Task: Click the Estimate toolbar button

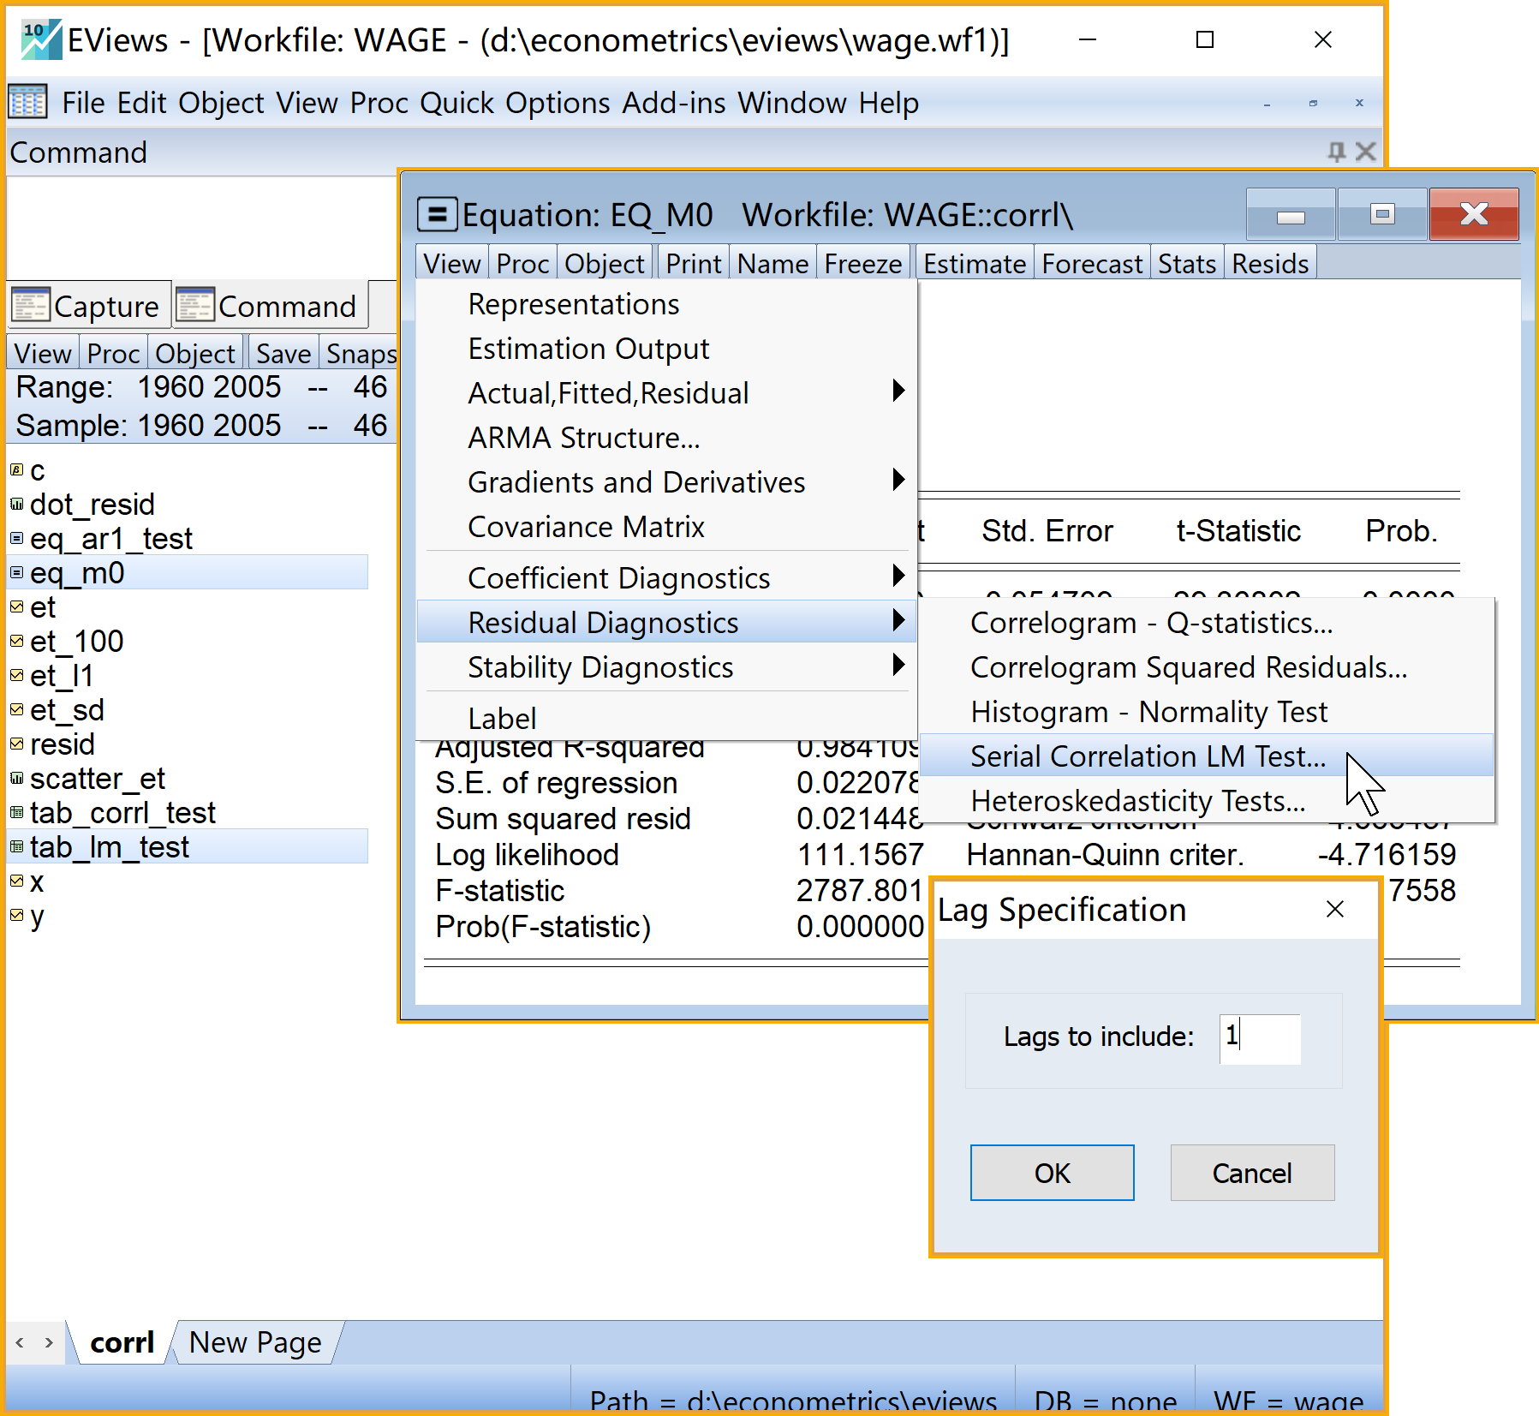Action: coord(974,264)
